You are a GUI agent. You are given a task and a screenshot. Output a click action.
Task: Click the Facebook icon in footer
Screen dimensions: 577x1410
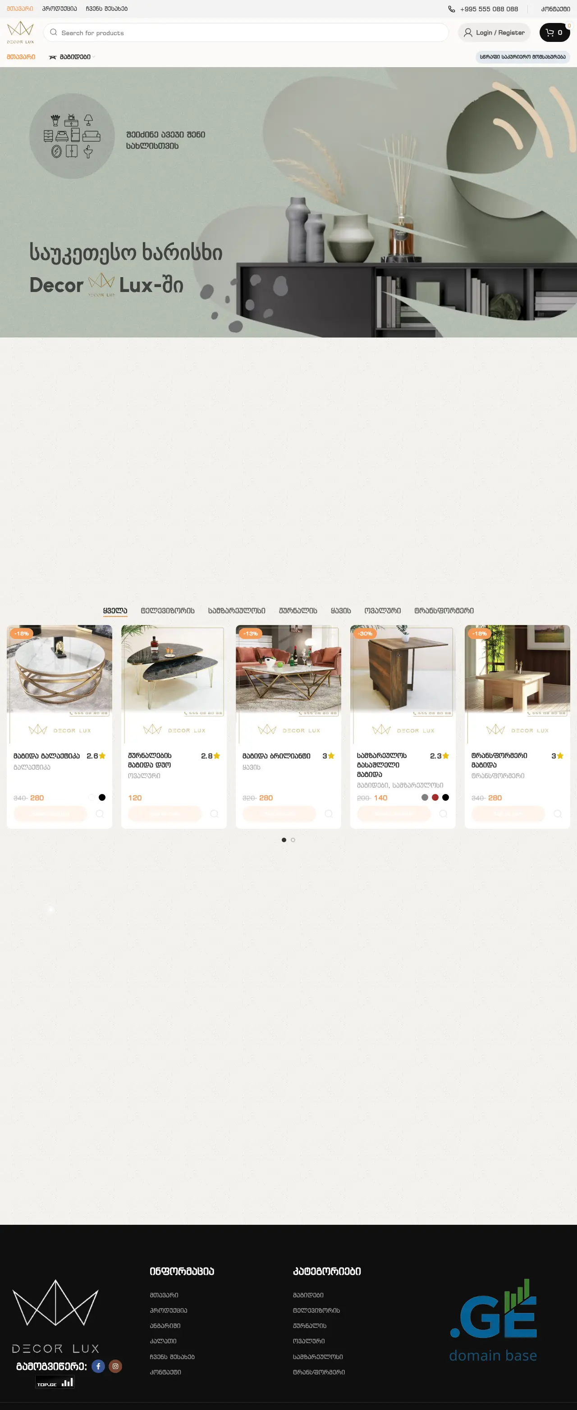point(98,1366)
